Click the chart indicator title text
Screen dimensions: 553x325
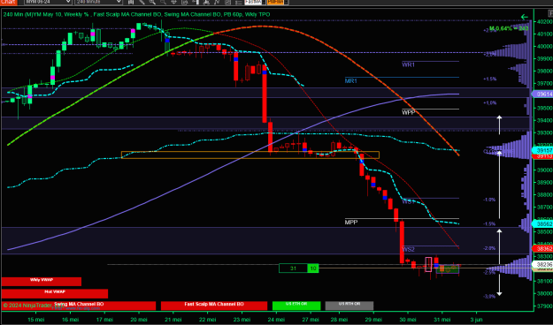point(136,14)
